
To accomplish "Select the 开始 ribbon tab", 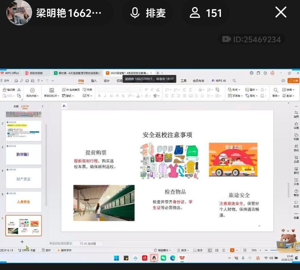I will [81, 81].
